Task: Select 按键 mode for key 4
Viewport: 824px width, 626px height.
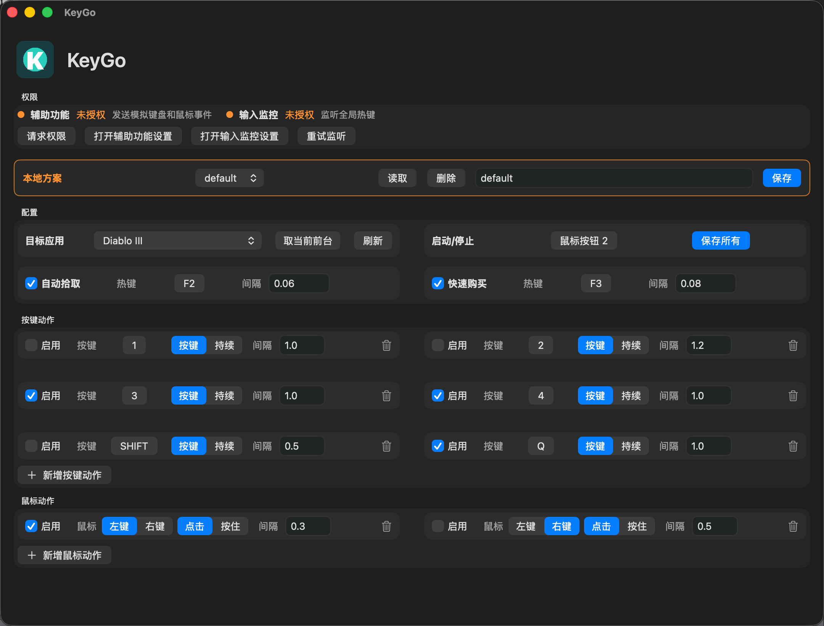Action: click(x=595, y=396)
